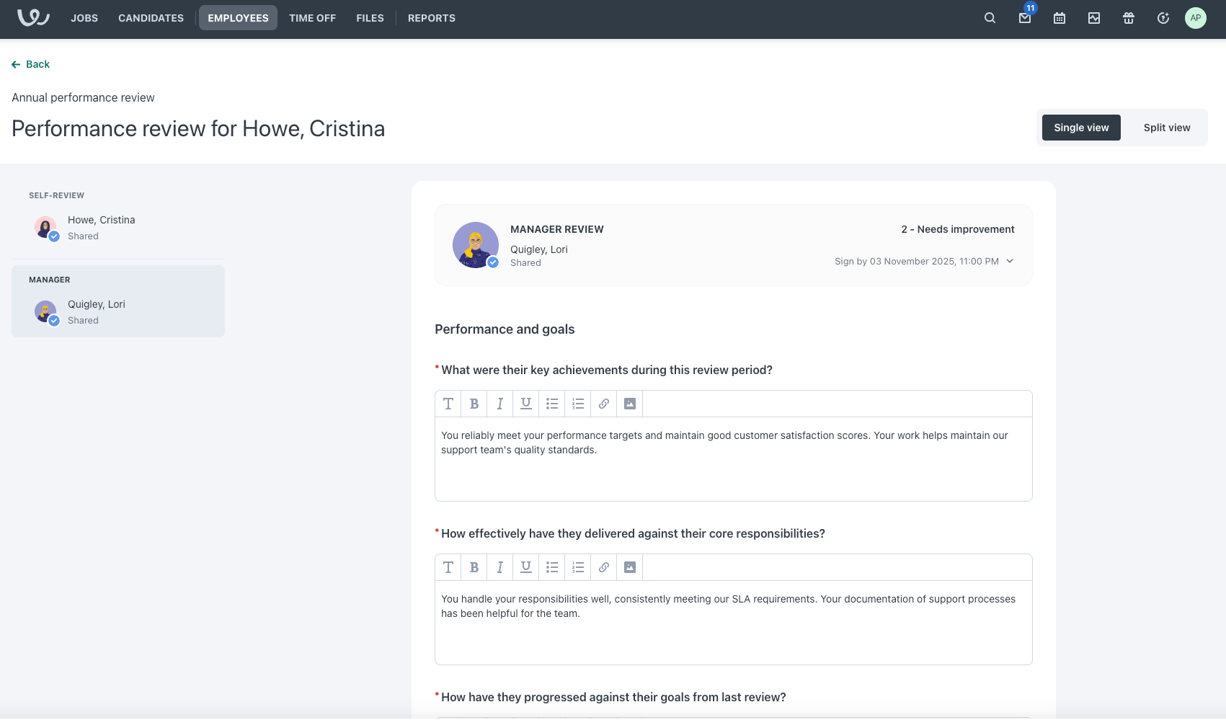Add numbered list in key achievements editor
Screen dimensions: 1226x720
[577, 404]
